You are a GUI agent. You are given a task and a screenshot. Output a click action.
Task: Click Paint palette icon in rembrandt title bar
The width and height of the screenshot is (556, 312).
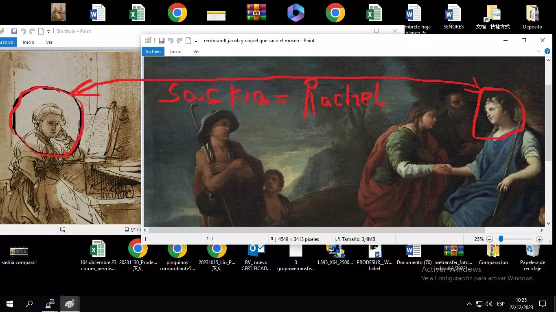pyautogui.click(x=148, y=41)
